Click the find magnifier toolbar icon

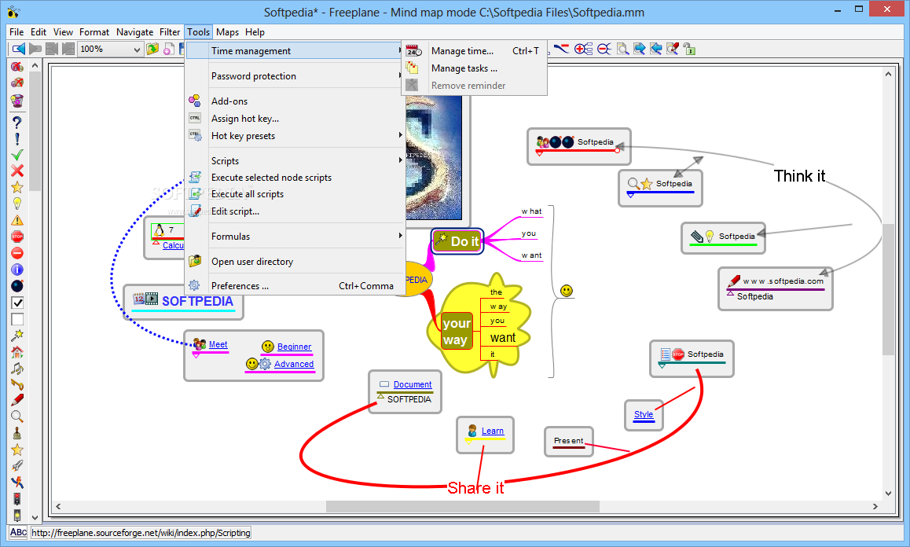[x=622, y=49]
